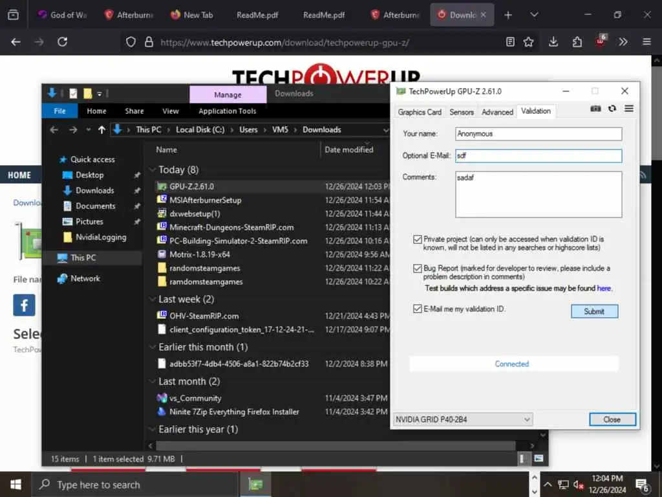Open Explorer View ribbon tab

click(x=171, y=111)
